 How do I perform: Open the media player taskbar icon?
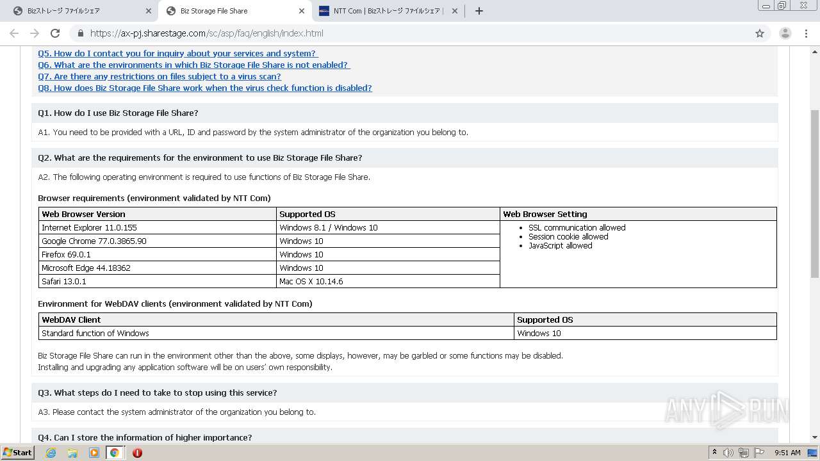pos(94,453)
